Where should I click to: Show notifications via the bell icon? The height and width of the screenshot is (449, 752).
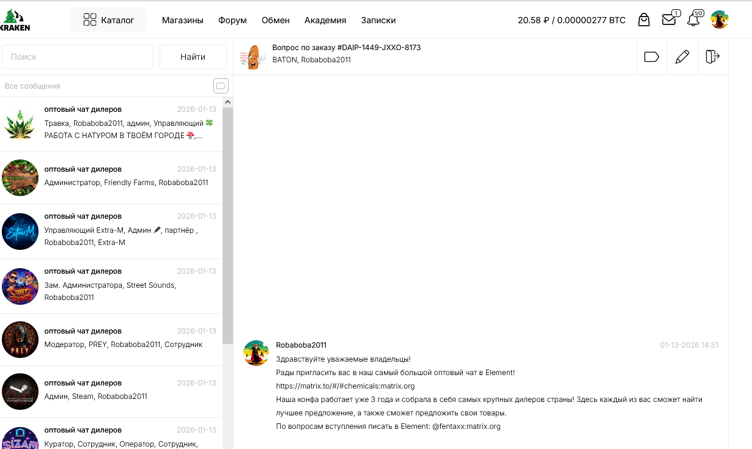(694, 20)
